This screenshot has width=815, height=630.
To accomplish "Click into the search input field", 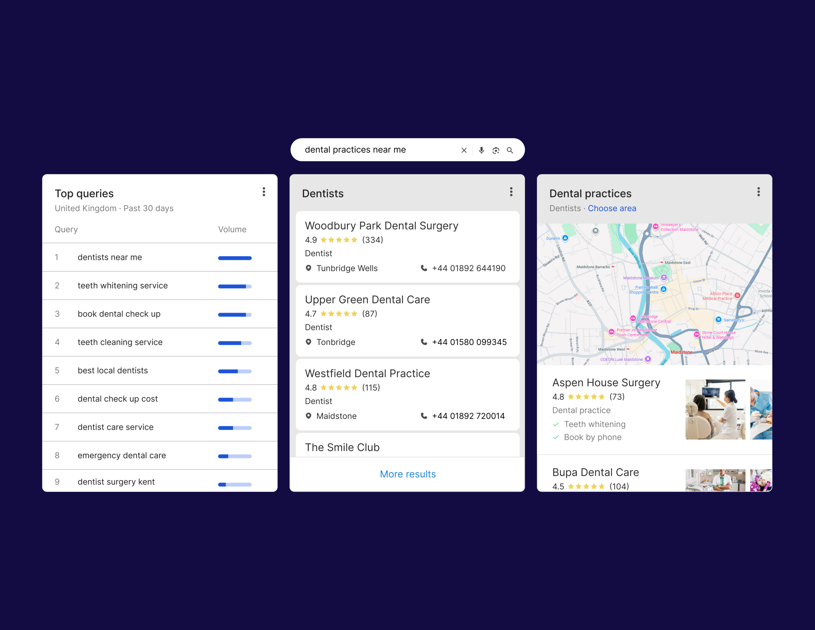I will 373,150.
